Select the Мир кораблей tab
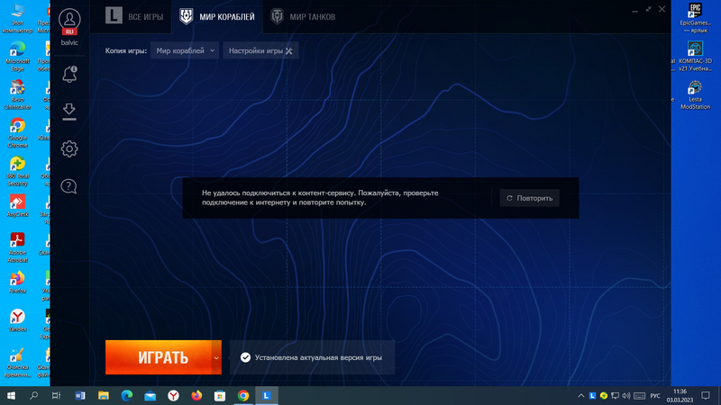This screenshot has height=405, width=721. click(217, 16)
